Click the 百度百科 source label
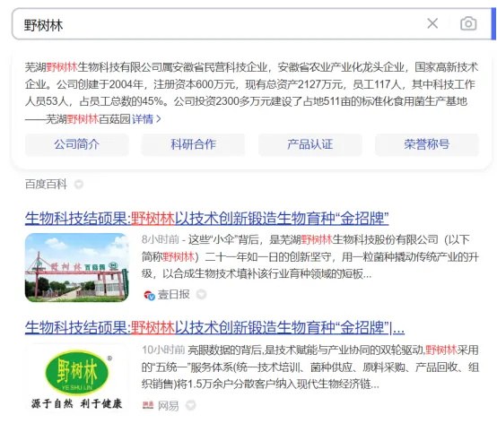497x432 pixels. [x=46, y=184]
